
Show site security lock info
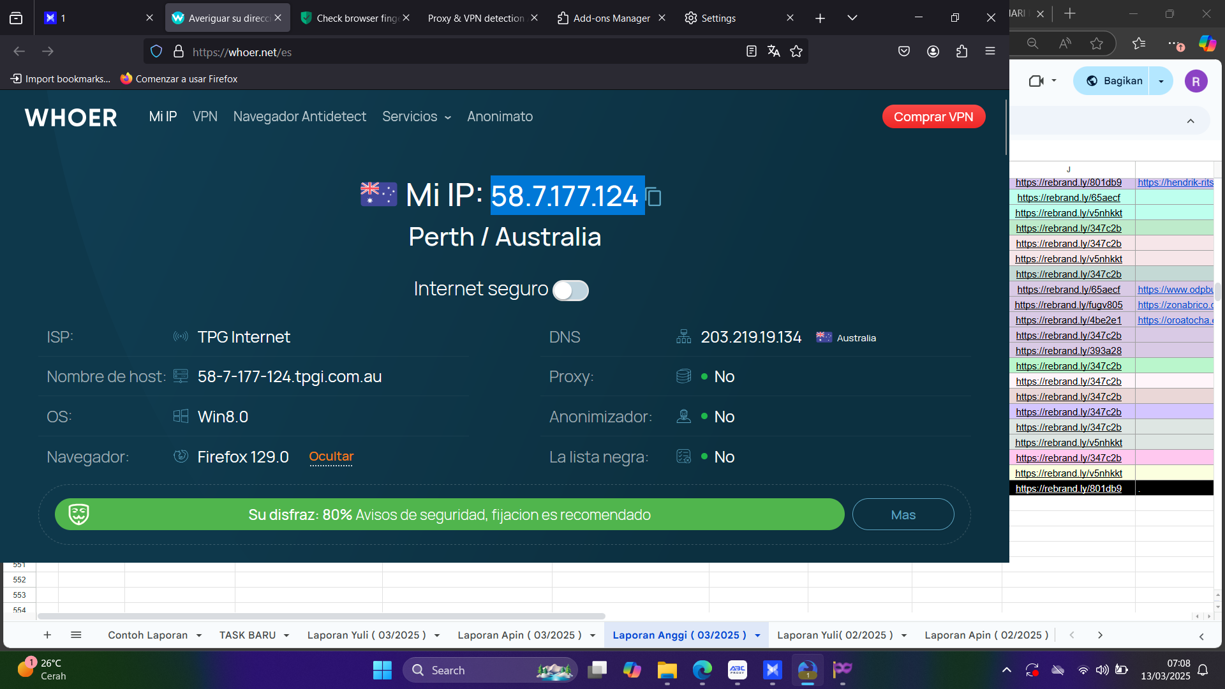[179, 52]
